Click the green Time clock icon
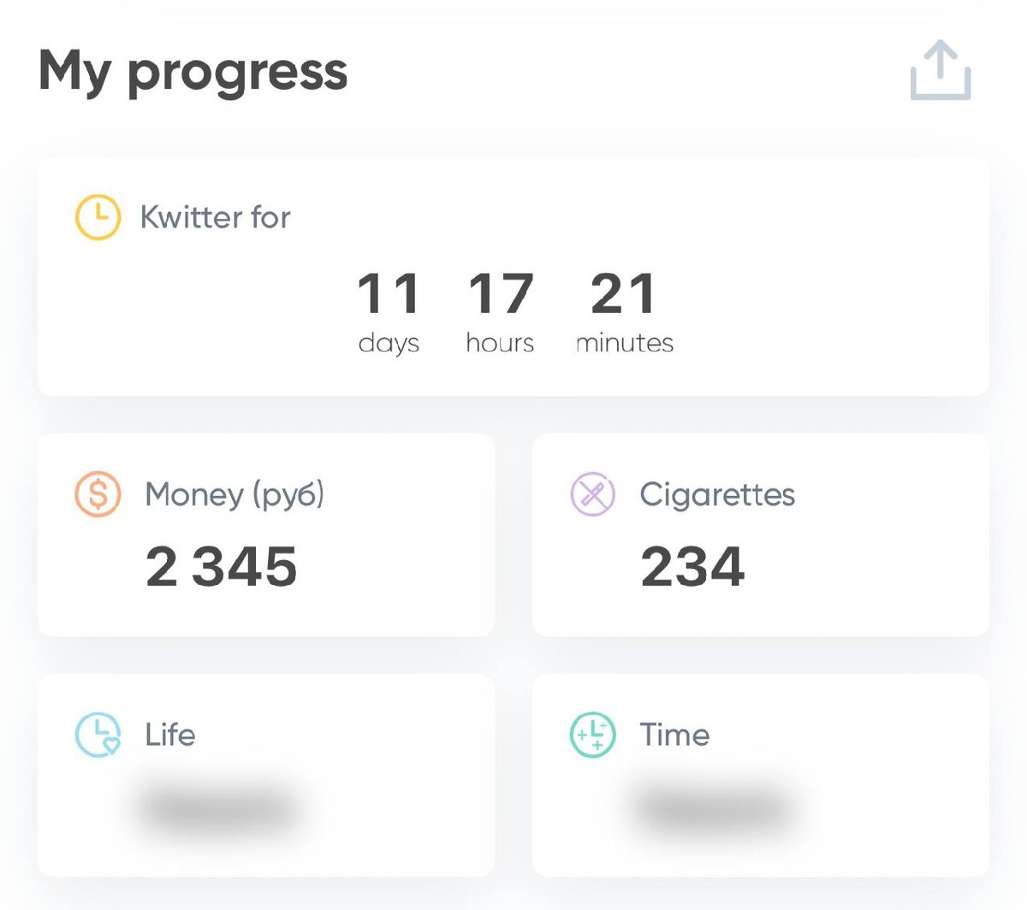Screen dimensions: 1027x910 (592, 735)
